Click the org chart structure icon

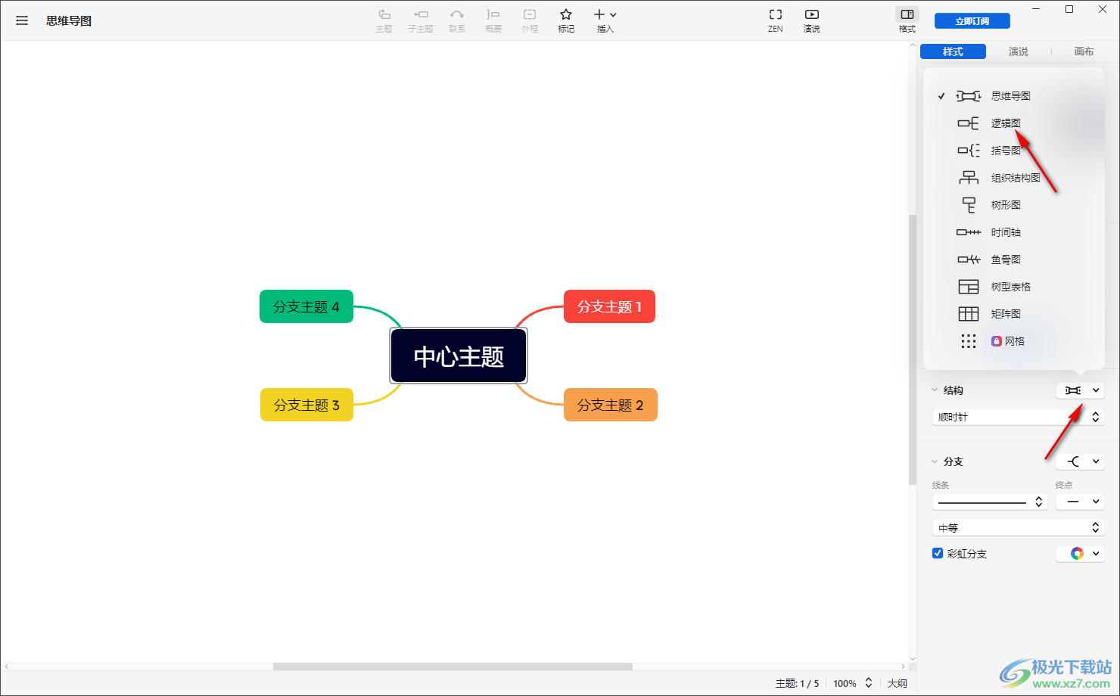[969, 178]
